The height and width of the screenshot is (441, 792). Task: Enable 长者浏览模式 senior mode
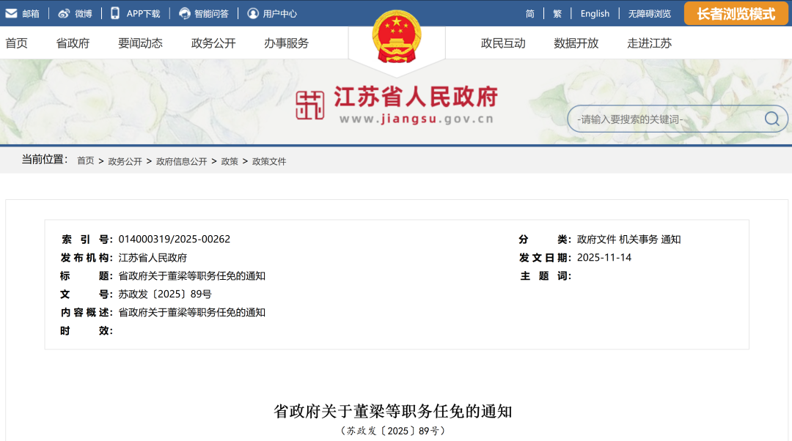[736, 13]
